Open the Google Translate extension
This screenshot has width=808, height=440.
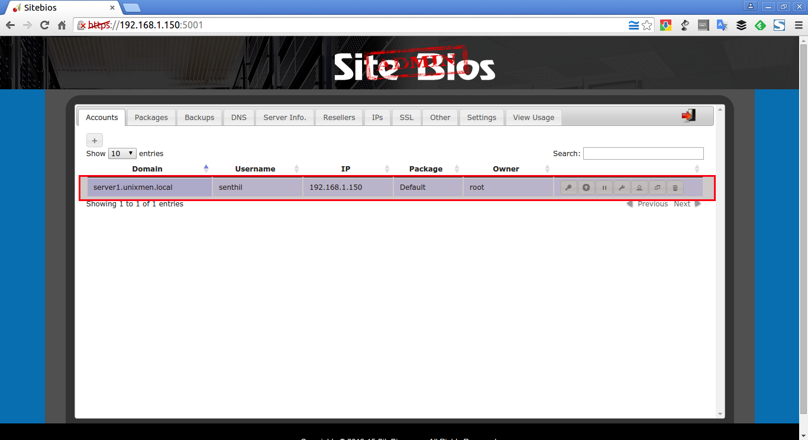click(722, 25)
